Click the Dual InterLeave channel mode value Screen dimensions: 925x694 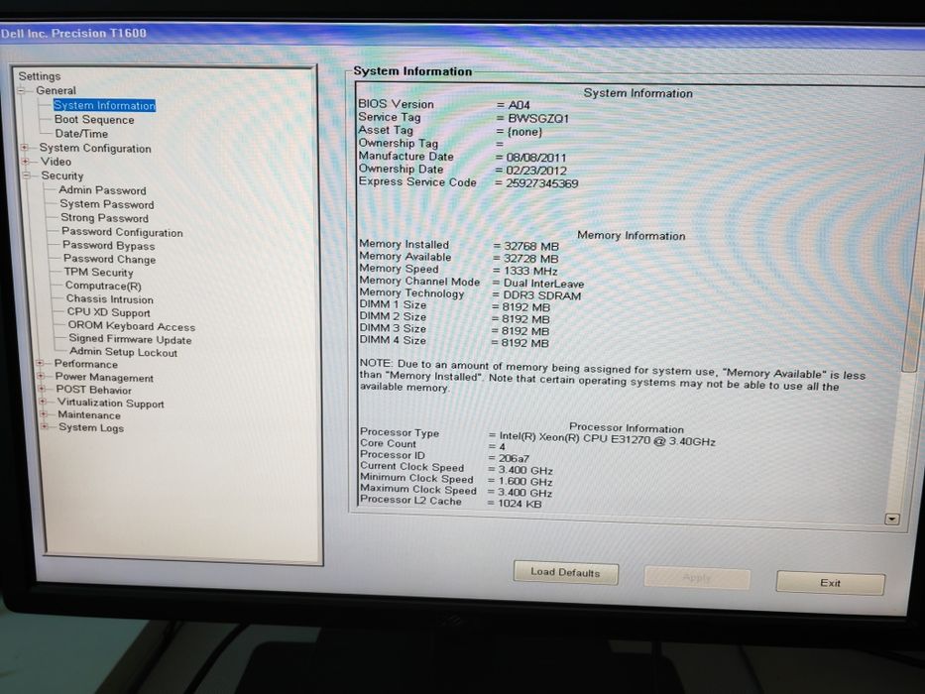(543, 284)
